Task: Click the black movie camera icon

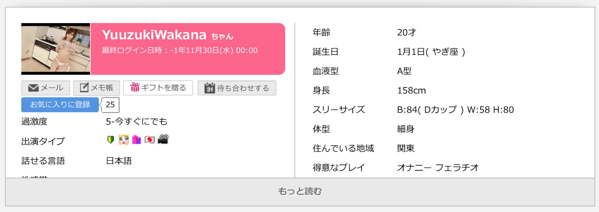Action: tap(163, 139)
